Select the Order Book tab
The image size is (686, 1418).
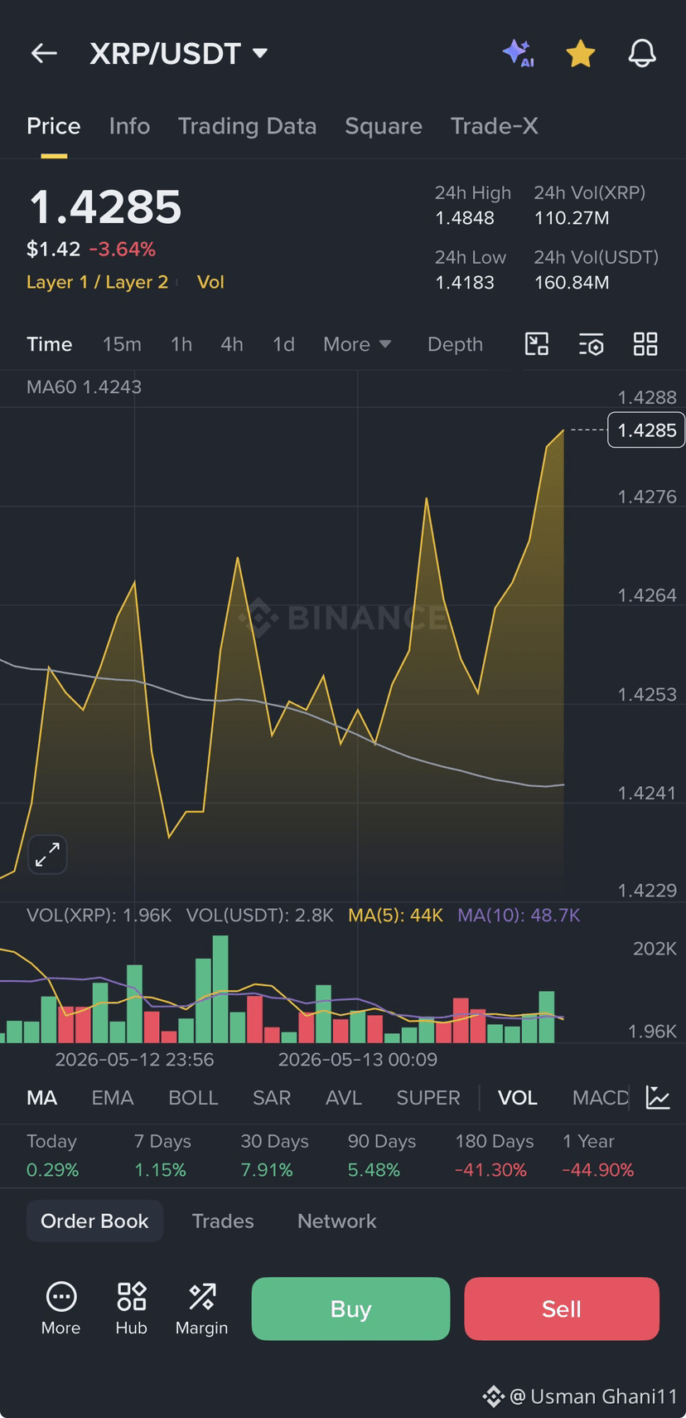94,1221
